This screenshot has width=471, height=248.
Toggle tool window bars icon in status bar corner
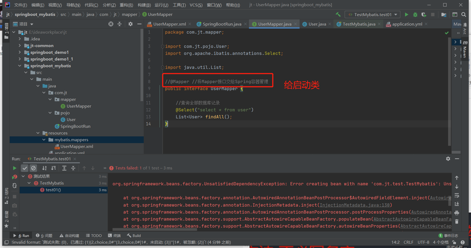6,242
